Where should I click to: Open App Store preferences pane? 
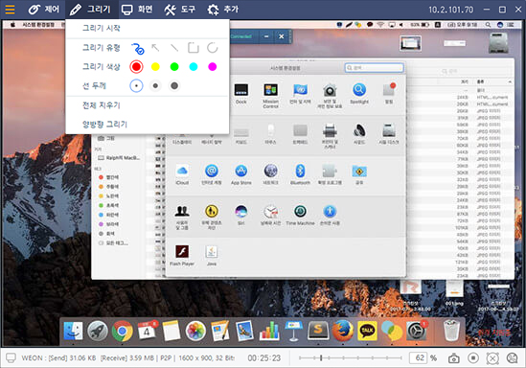[240, 174]
